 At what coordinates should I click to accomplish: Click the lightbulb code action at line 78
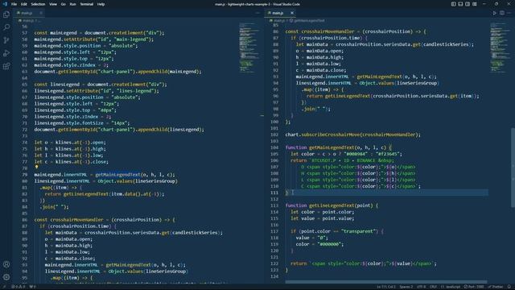(x=36, y=168)
